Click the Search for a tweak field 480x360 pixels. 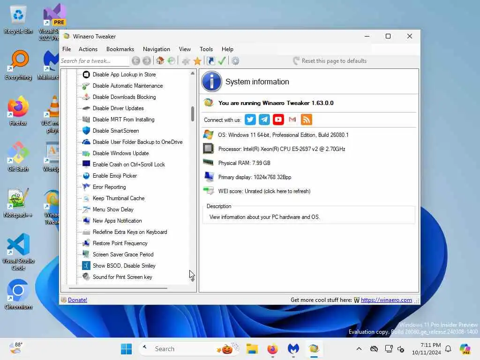coord(94,61)
